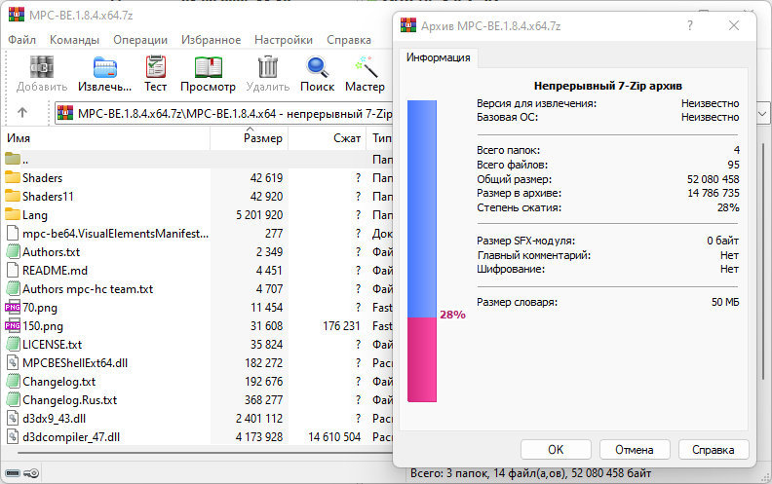The height and width of the screenshot is (484, 772).
Task: Click the d3dx9_43.dll file icon
Action: tap(13, 419)
